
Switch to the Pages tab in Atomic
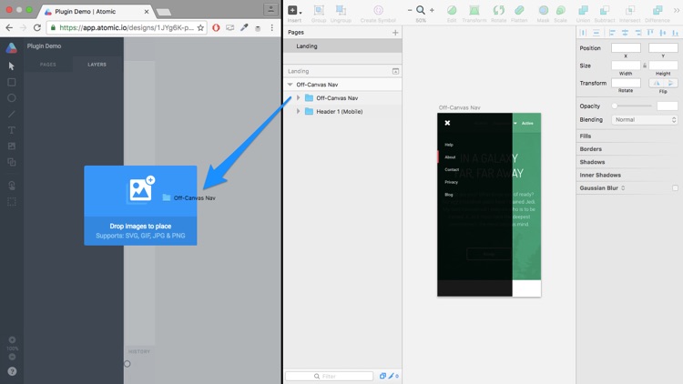[47, 65]
